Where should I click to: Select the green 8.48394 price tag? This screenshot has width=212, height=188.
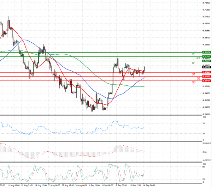pos(207,61)
